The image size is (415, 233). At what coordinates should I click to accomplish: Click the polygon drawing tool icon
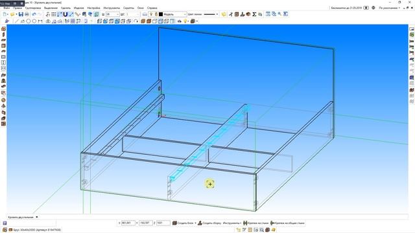click(34, 21)
